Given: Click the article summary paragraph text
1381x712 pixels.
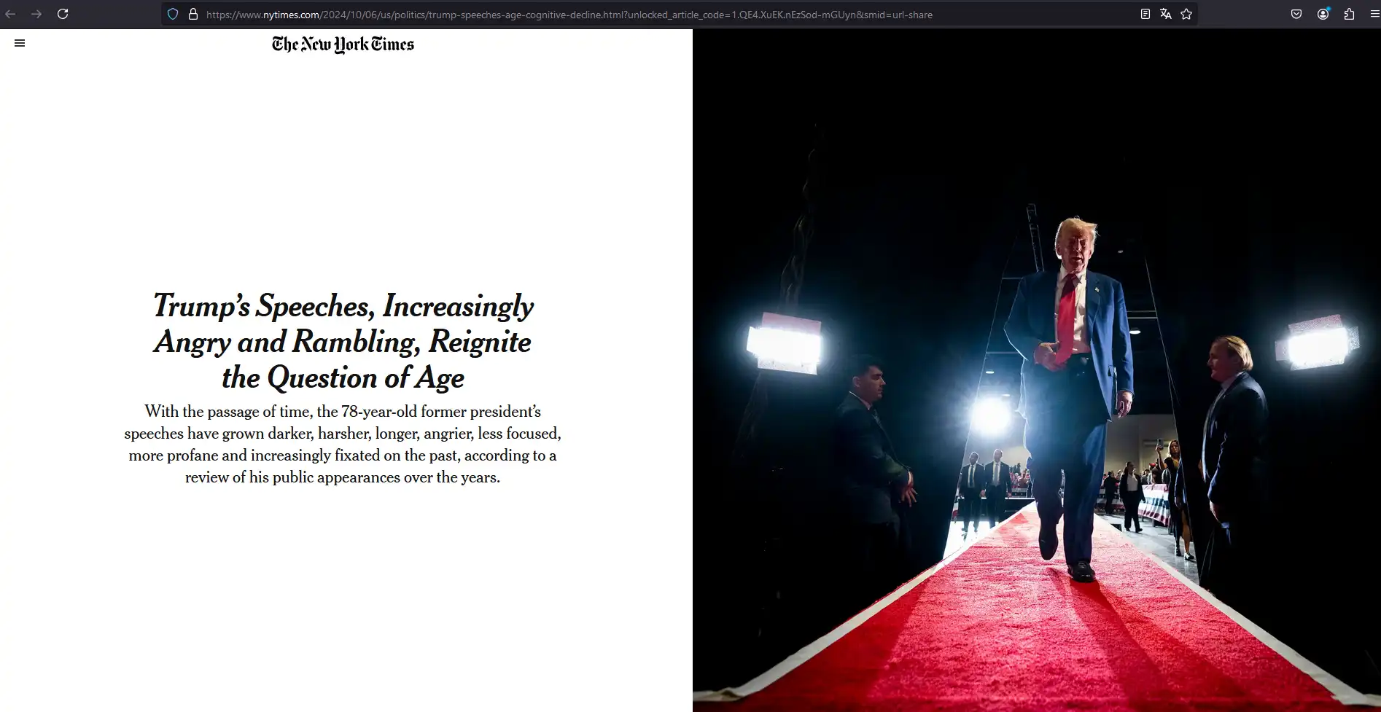Looking at the screenshot, I should coord(343,444).
